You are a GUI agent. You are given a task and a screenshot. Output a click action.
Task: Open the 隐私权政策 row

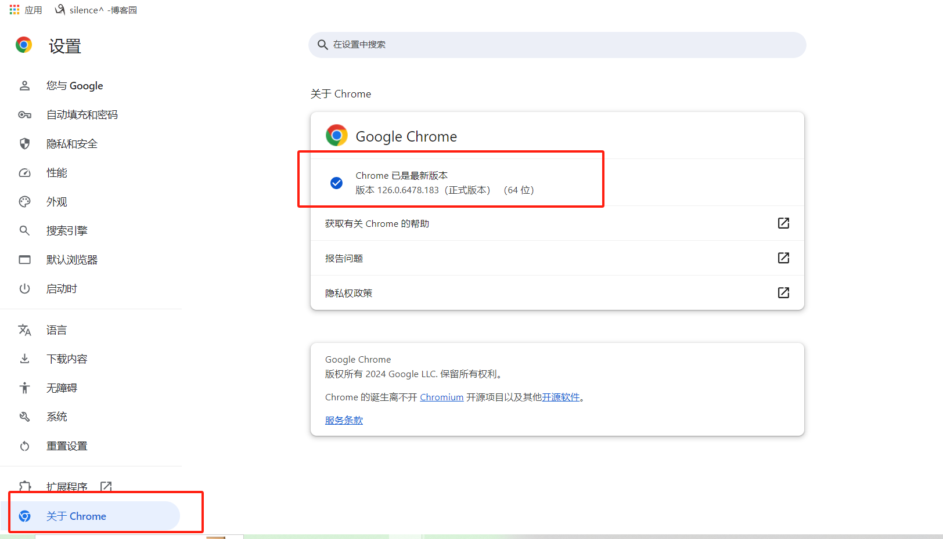pos(557,293)
